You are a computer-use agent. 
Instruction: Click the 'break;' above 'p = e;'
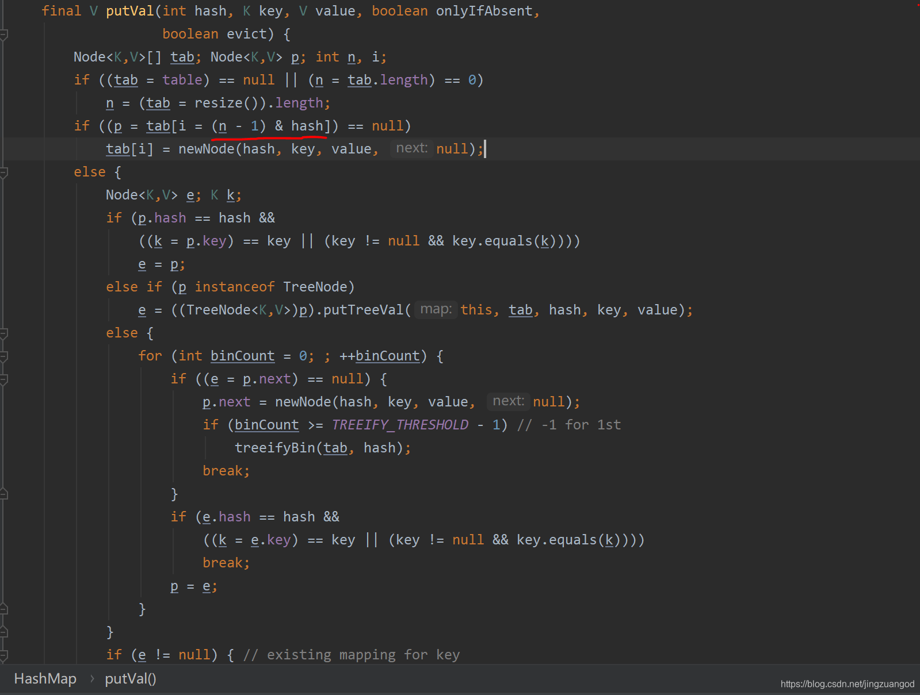coord(226,563)
